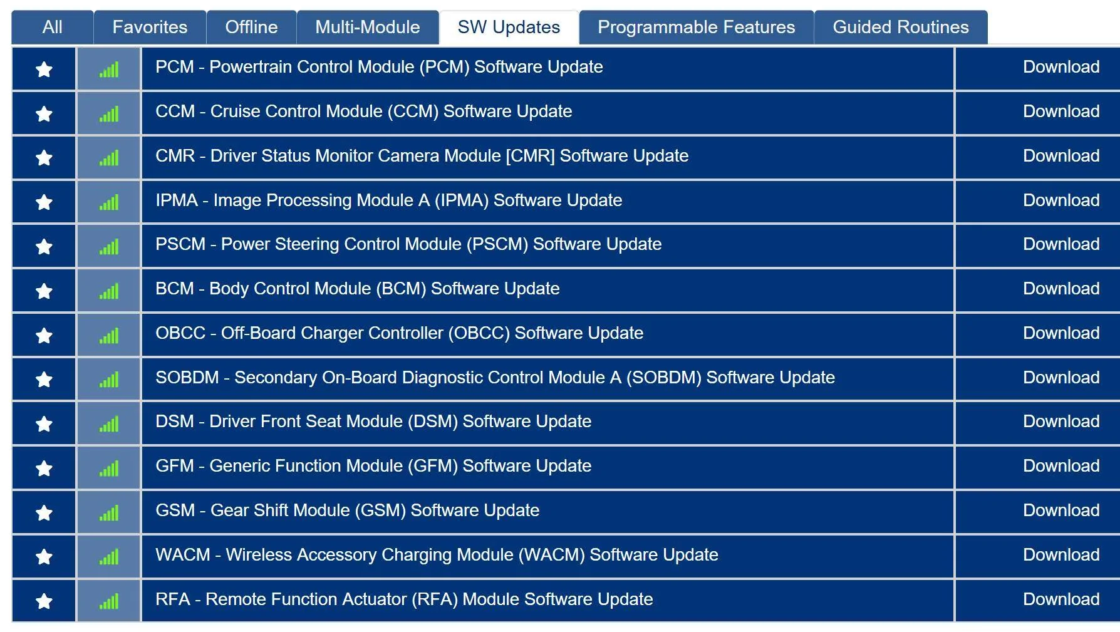The height and width of the screenshot is (632, 1120).
Task: Star the DSM Driver Front Seat row
Action: tap(44, 423)
